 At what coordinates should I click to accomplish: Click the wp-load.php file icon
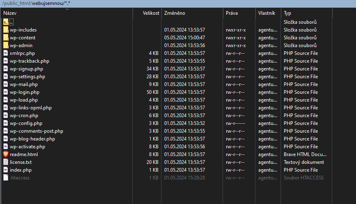pos(6,100)
